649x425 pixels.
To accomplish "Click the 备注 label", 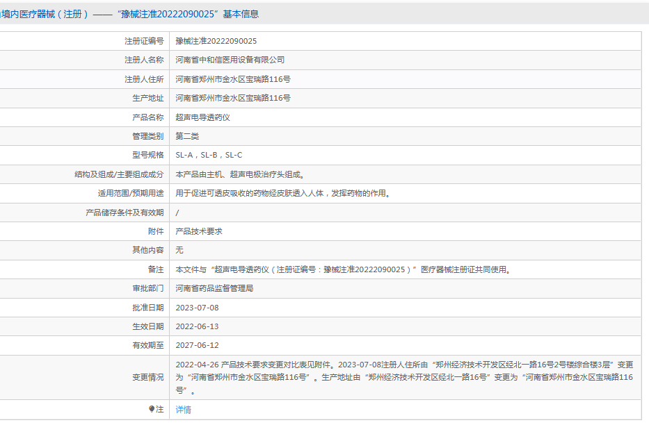I will pos(156,269).
